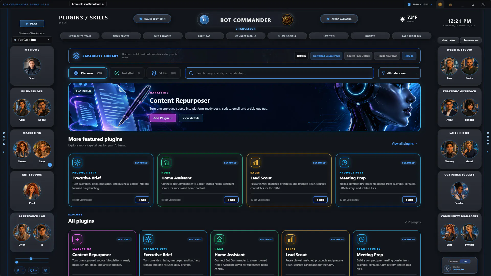
Task: Toggle Pause motion
Action: (471, 40)
